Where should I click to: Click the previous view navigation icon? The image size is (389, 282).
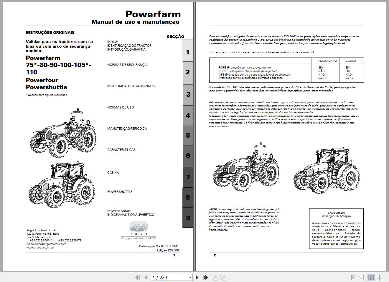214,277
